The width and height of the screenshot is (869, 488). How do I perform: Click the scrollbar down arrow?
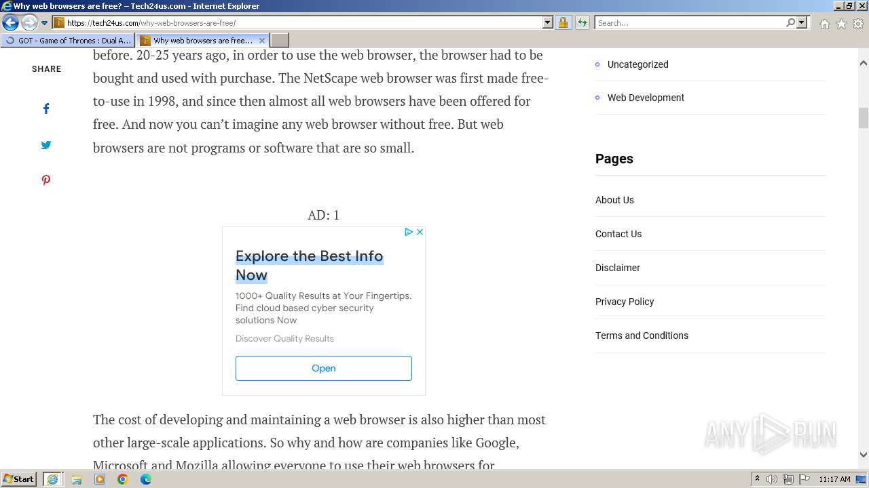coord(863,455)
